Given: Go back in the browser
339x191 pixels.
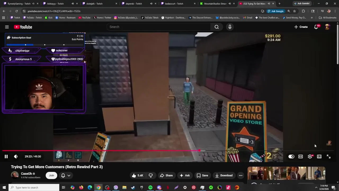Looking at the screenshot, I should pos(4,11).
